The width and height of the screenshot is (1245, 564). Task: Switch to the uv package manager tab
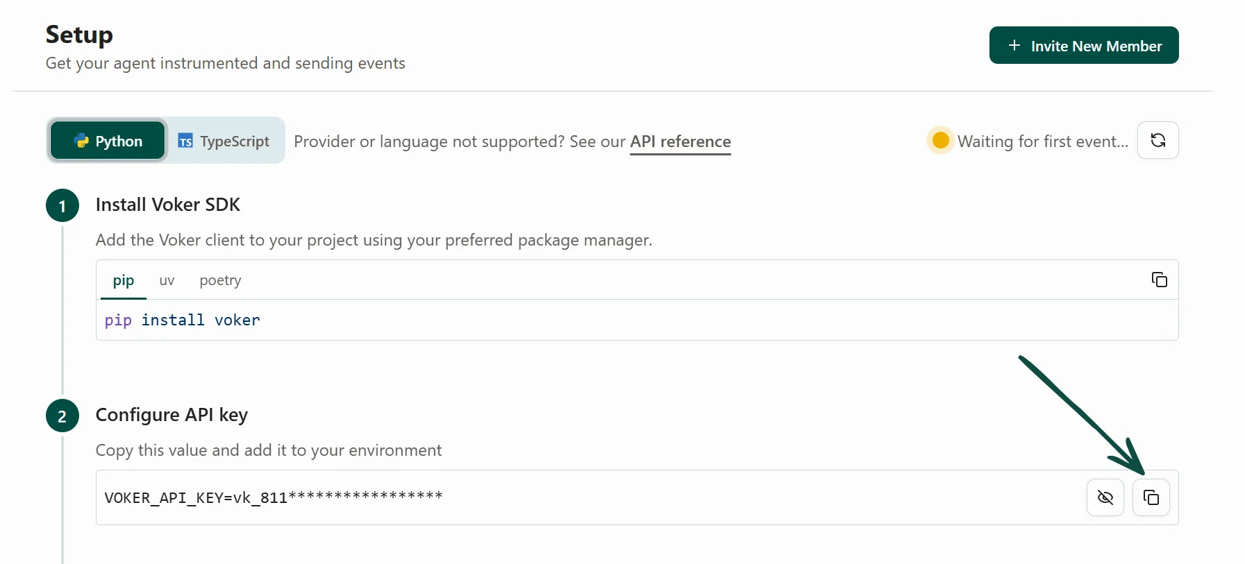coord(167,280)
